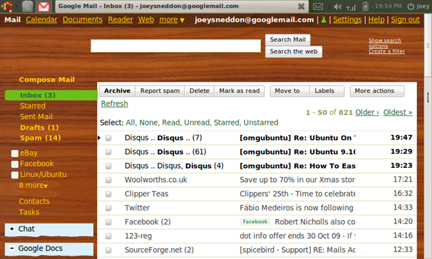Jump to Oldest messages
Screen dimensions: 432x259
pos(398,112)
